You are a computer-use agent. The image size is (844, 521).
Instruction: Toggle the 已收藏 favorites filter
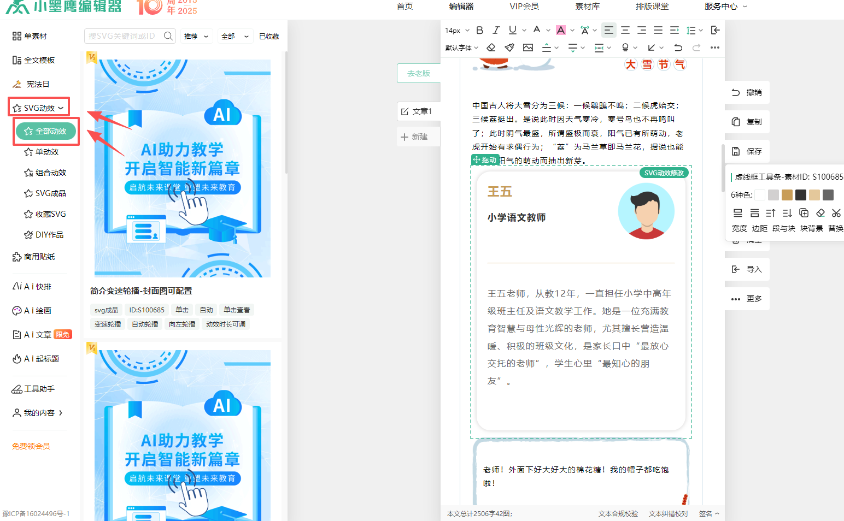click(269, 37)
